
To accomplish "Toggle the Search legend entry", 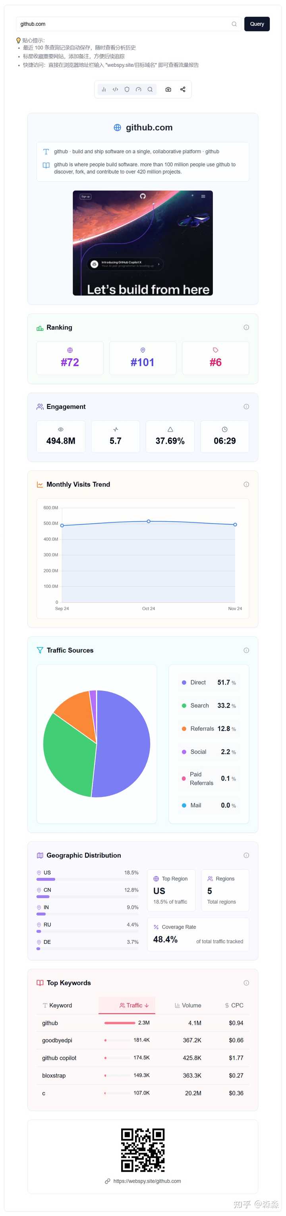I will coord(209,706).
